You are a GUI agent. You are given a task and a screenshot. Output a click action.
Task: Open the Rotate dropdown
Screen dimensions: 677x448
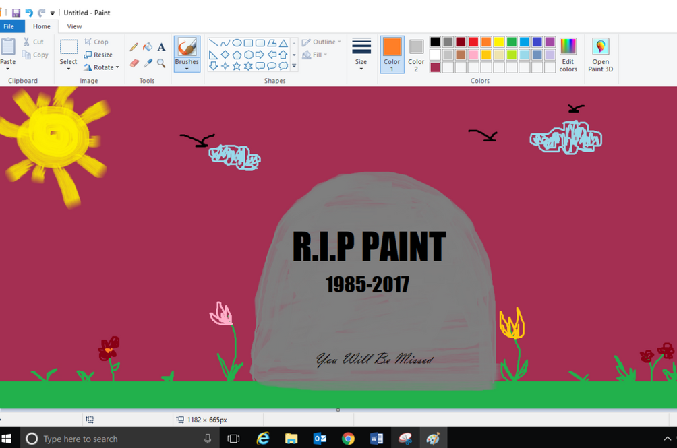pos(101,67)
